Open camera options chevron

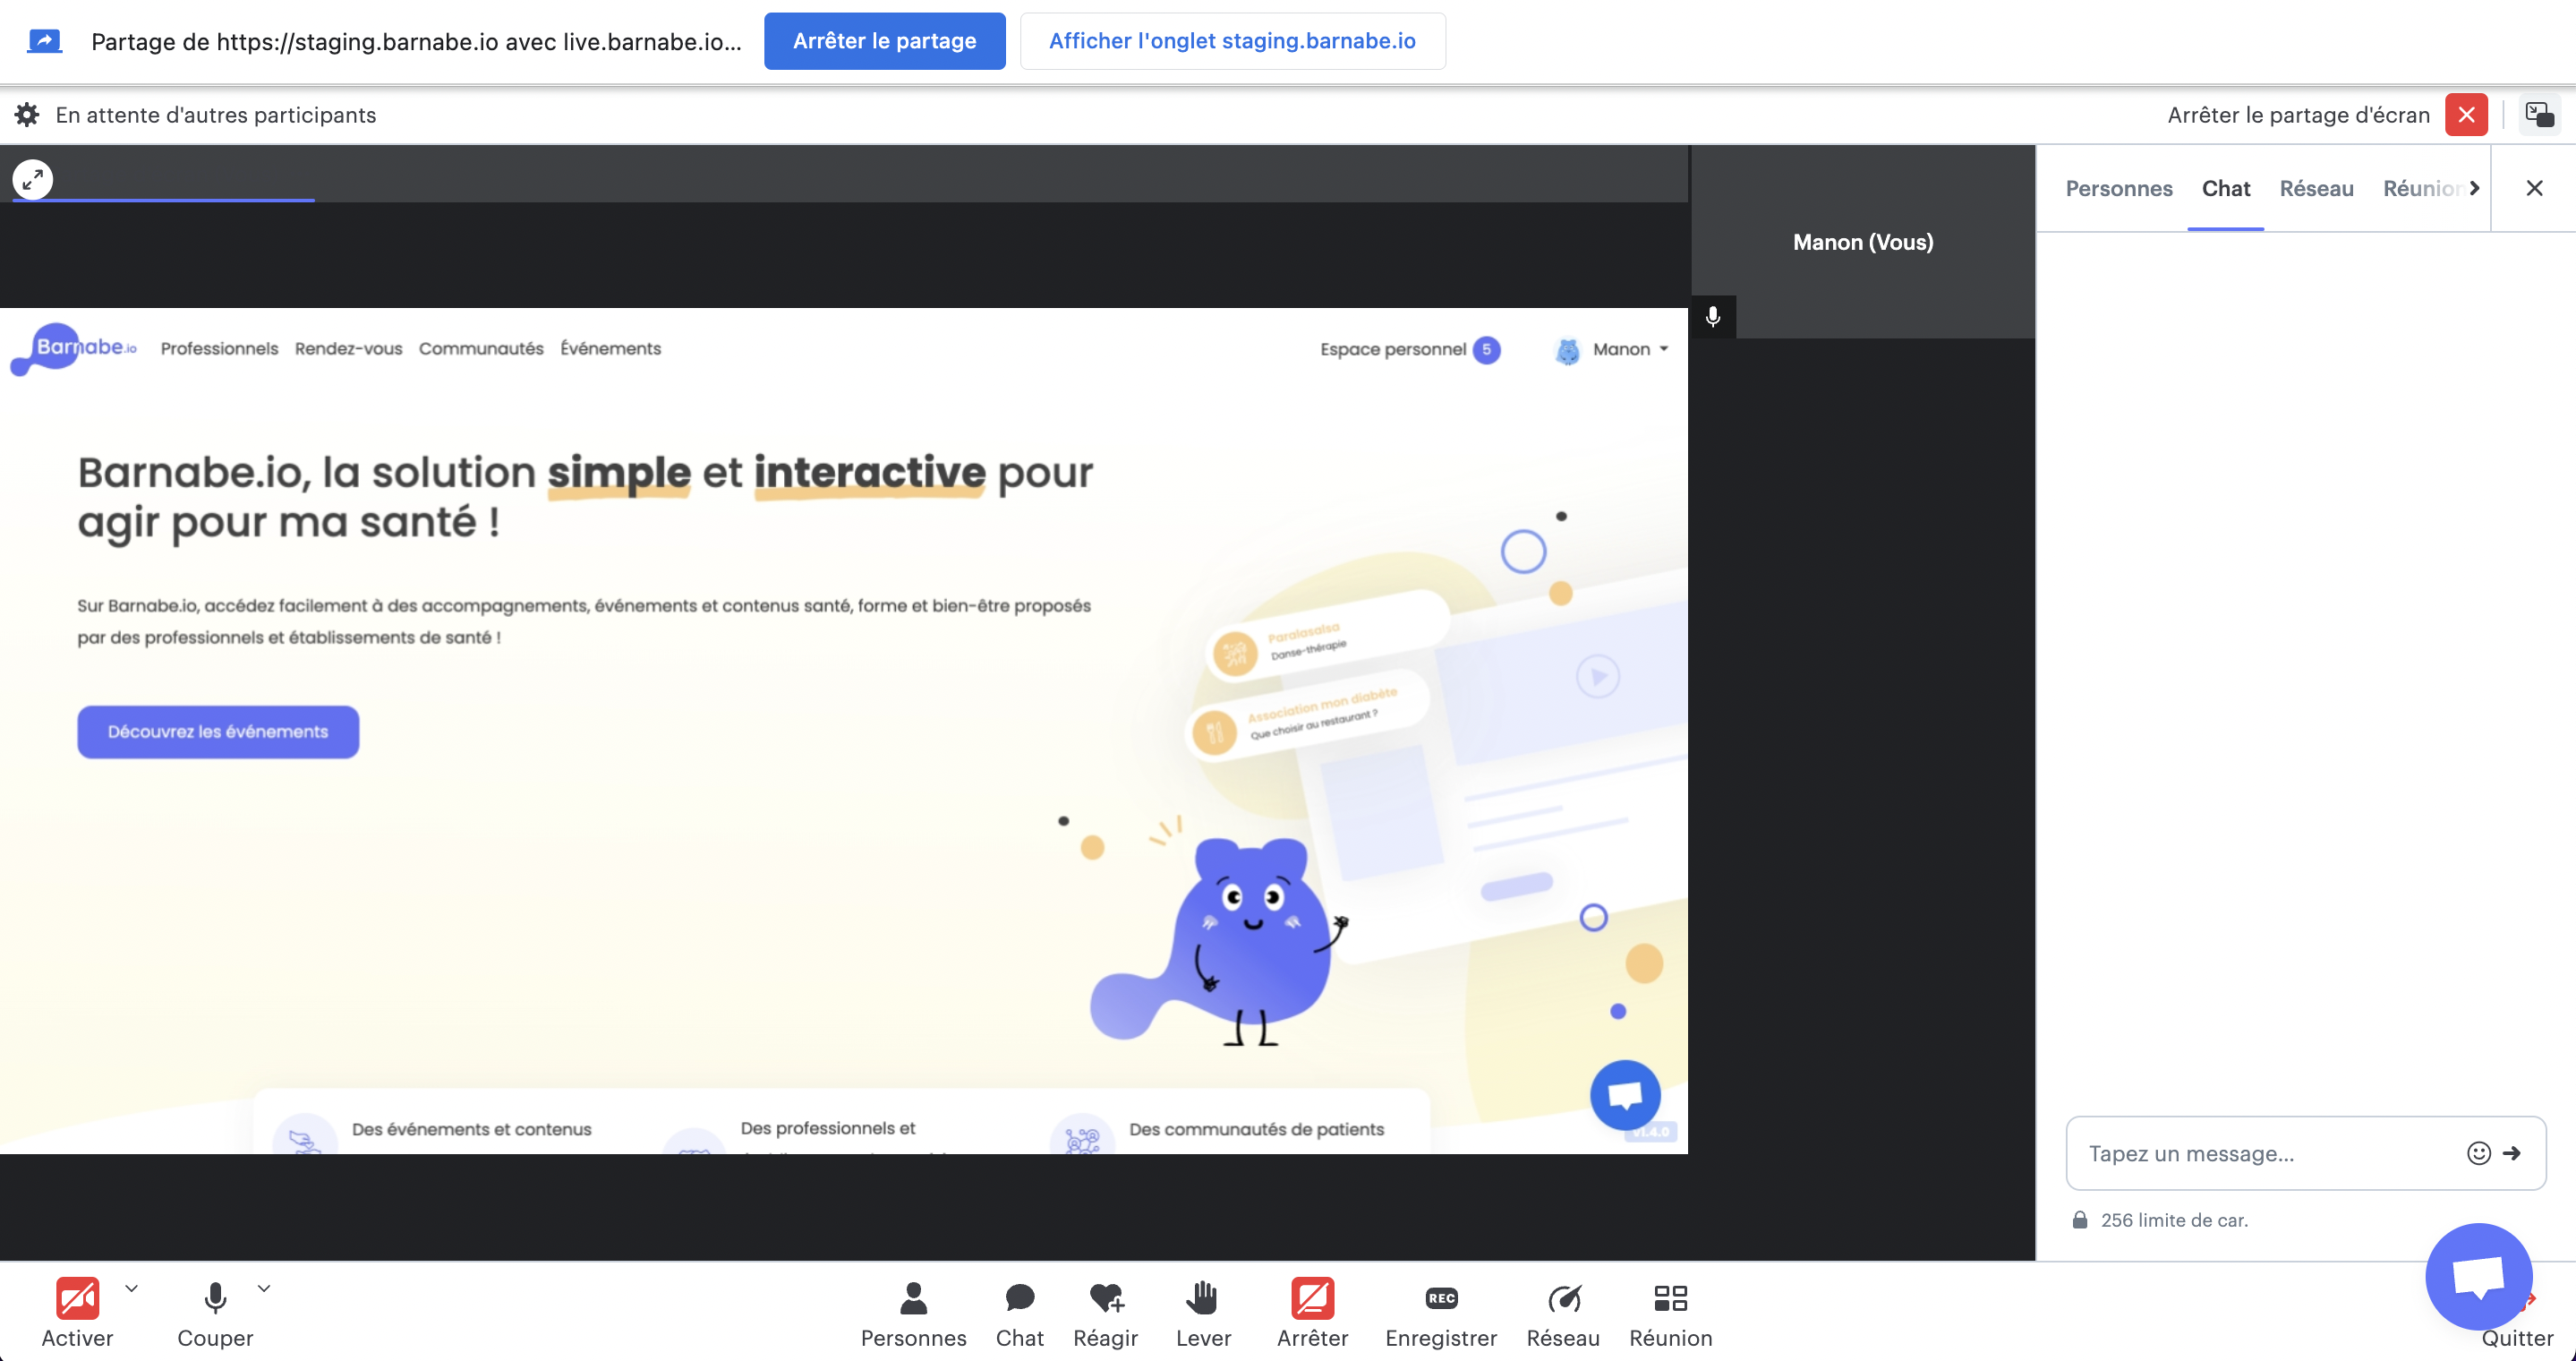[131, 1288]
